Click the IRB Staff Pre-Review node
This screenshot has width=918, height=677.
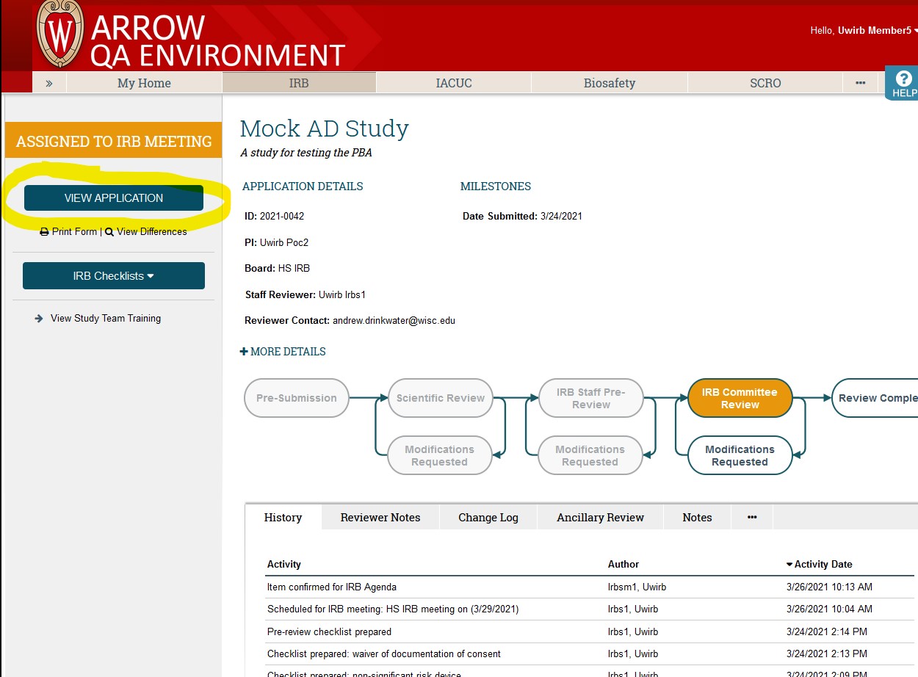pos(591,397)
